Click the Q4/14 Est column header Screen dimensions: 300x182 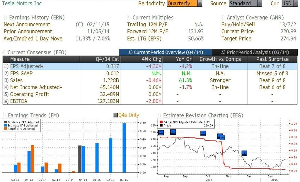[100, 59]
